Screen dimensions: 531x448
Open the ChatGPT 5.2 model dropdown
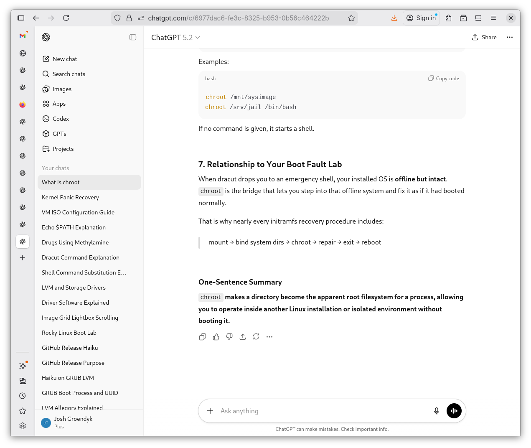pyautogui.click(x=175, y=38)
